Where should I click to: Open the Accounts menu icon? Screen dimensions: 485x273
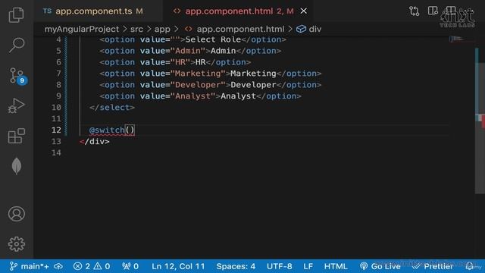pos(17,214)
